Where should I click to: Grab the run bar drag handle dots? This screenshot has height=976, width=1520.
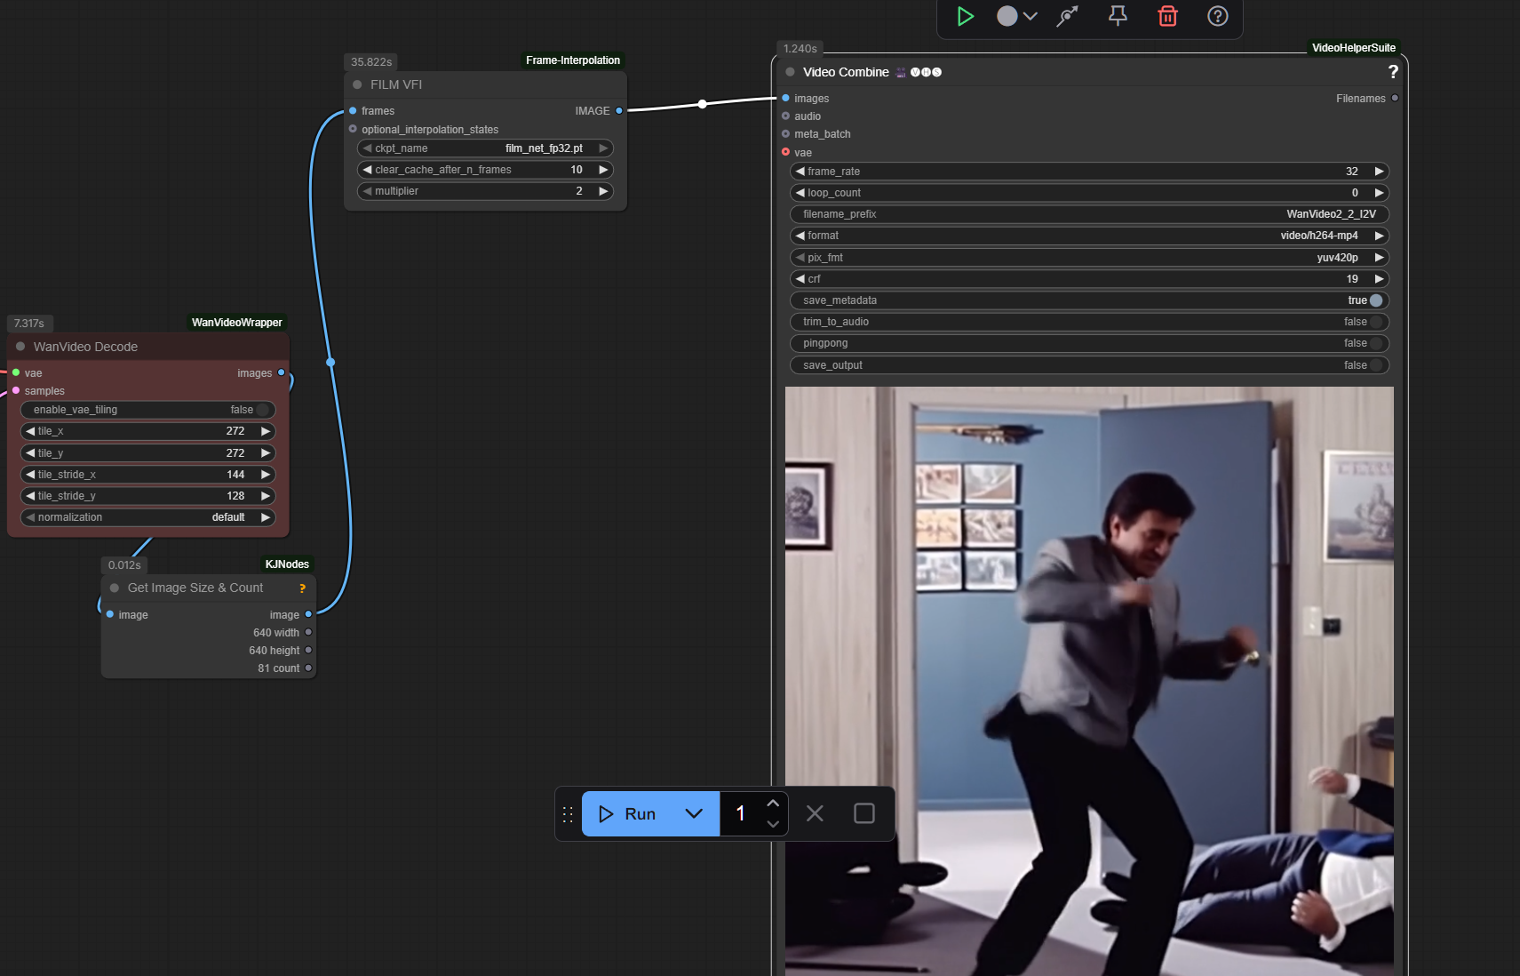568,814
